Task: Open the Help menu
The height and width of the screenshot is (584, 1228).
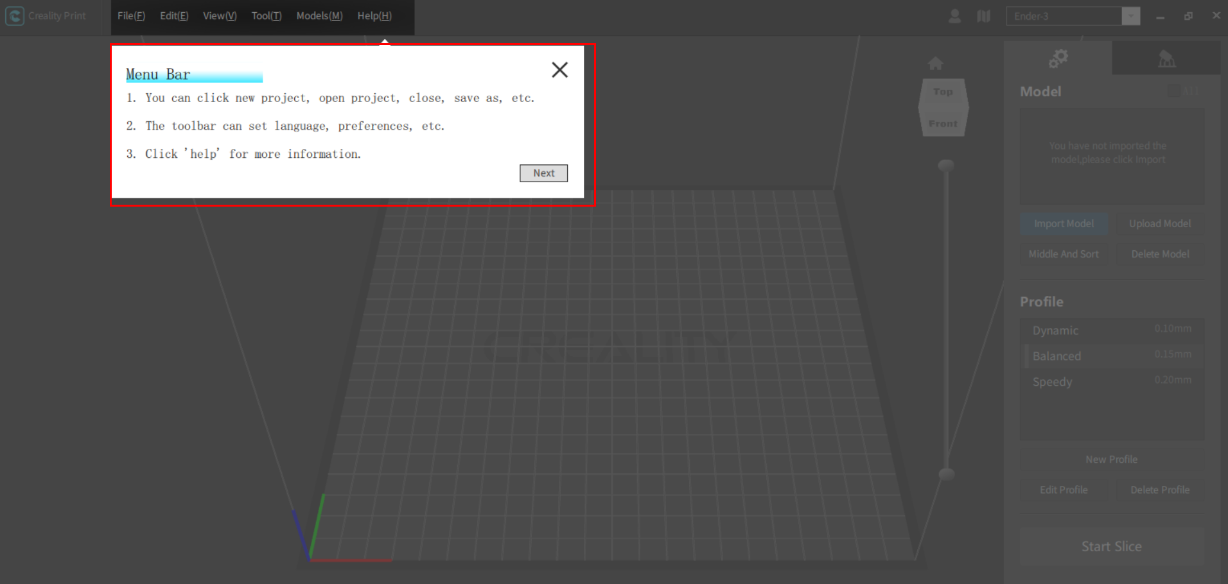Action: click(x=374, y=15)
